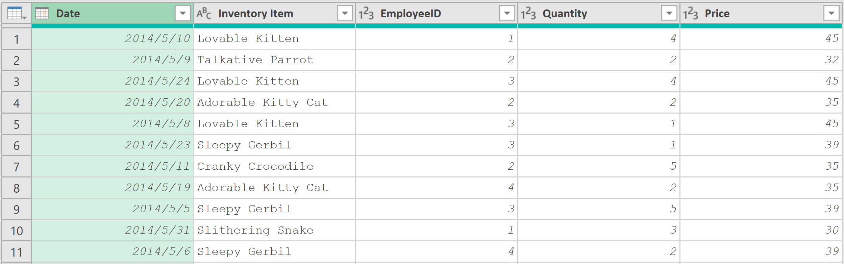Click the Quantity number type icon

point(528,14)
